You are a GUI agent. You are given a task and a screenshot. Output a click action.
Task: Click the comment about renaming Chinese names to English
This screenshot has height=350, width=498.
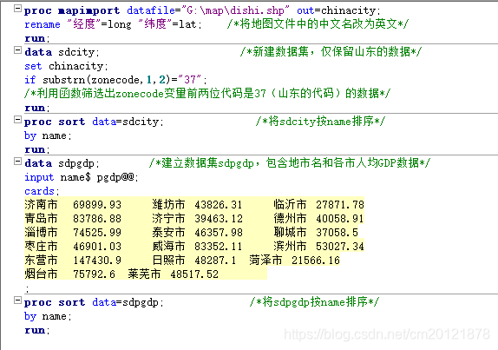click(318, 23)
